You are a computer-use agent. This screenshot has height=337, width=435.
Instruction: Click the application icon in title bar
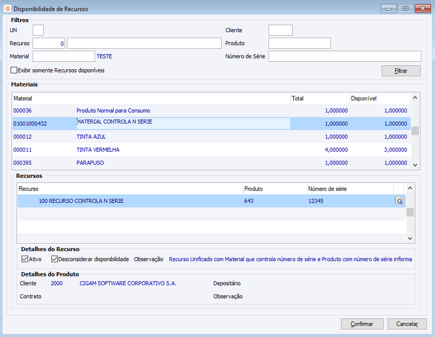point(7,8)
